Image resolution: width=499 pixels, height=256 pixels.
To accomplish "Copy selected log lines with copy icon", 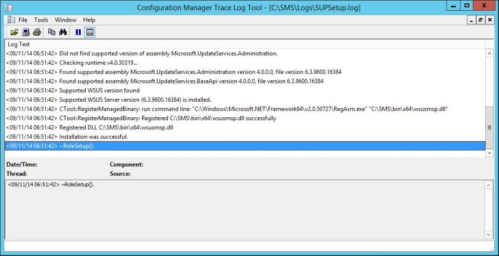I will (x=52, y=32).
